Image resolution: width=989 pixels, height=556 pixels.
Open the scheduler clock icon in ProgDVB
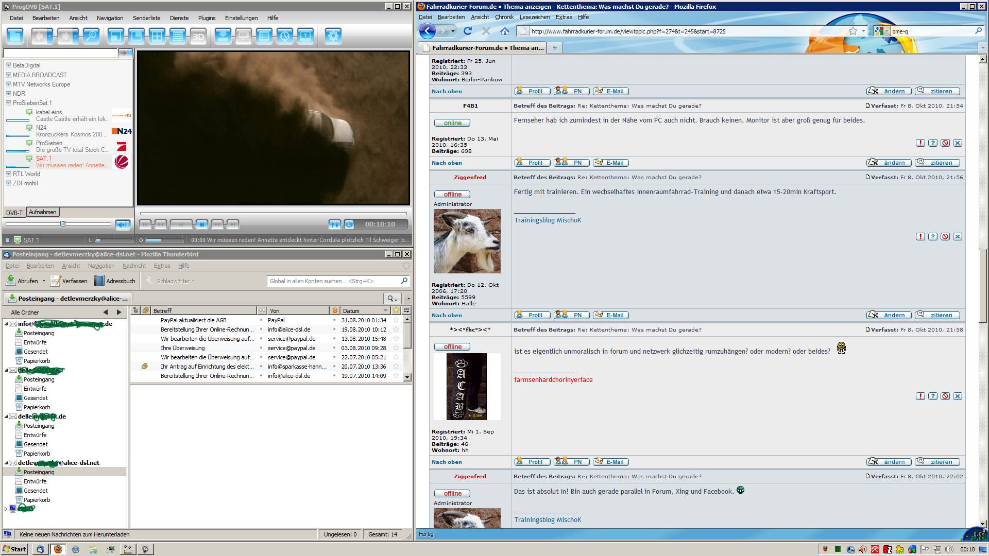[285, 36]
